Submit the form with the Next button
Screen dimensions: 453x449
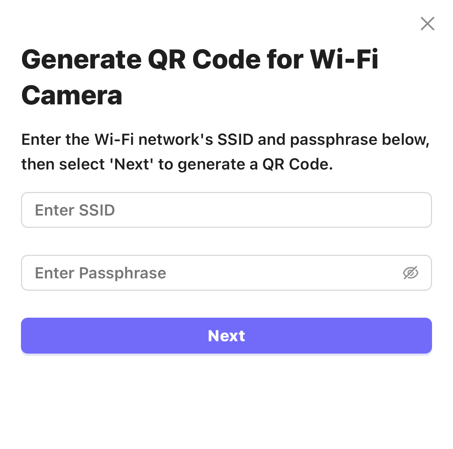(226, 336)
